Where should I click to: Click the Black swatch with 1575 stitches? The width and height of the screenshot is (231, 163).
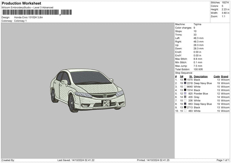click(x=185, y=80)
